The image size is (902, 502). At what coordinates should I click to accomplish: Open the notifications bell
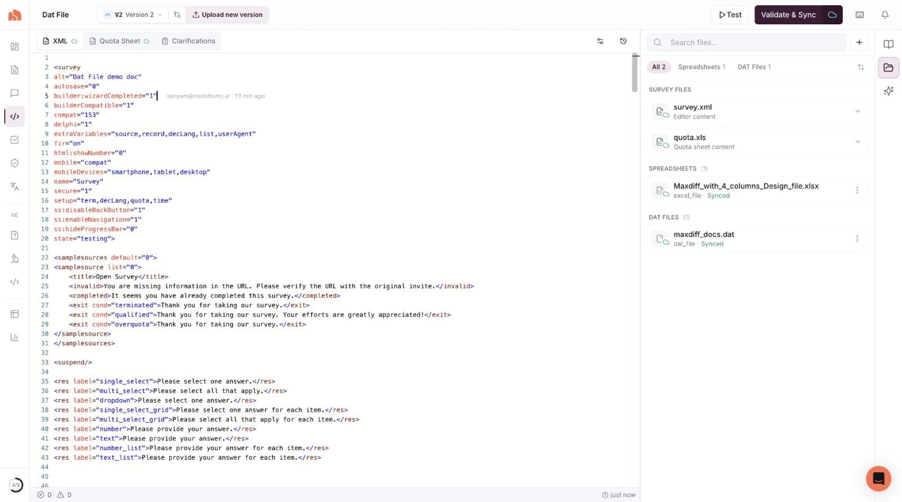pos(885,15)
